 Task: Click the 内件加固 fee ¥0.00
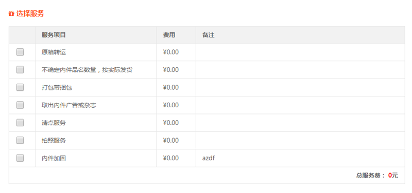[171, 158]
